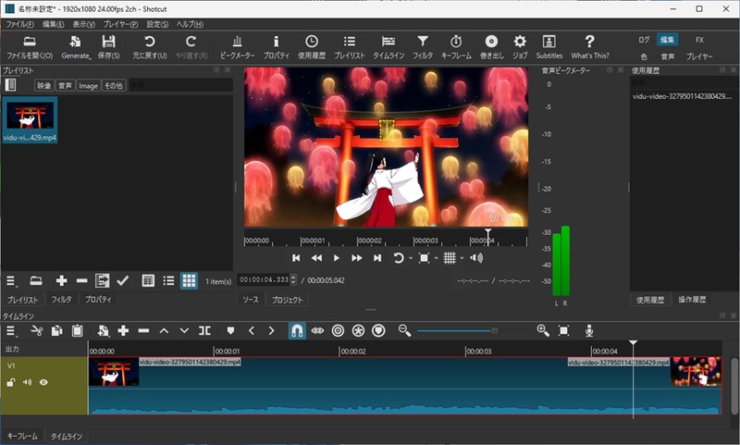
Task: Open the playlist hamburger menu
Action: click(x=11, y=281)
